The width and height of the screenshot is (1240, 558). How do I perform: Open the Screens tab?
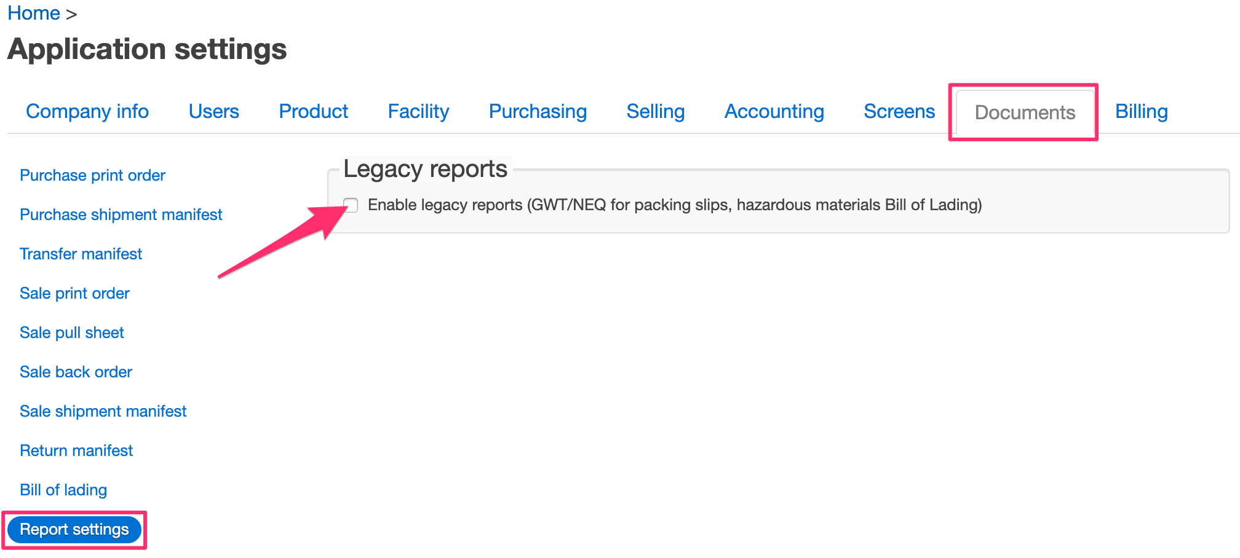pos(899,111)
